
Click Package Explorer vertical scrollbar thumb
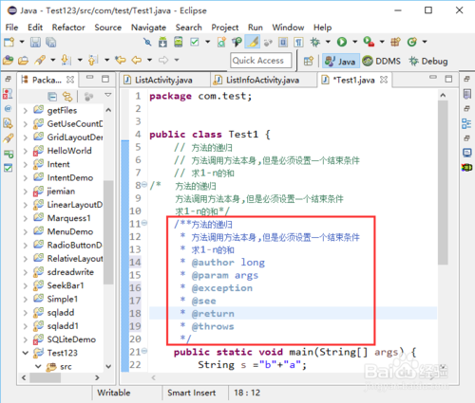[108, 232]
